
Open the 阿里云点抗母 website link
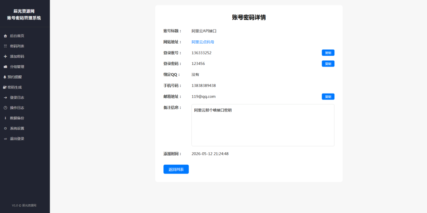tap(203, 42)
